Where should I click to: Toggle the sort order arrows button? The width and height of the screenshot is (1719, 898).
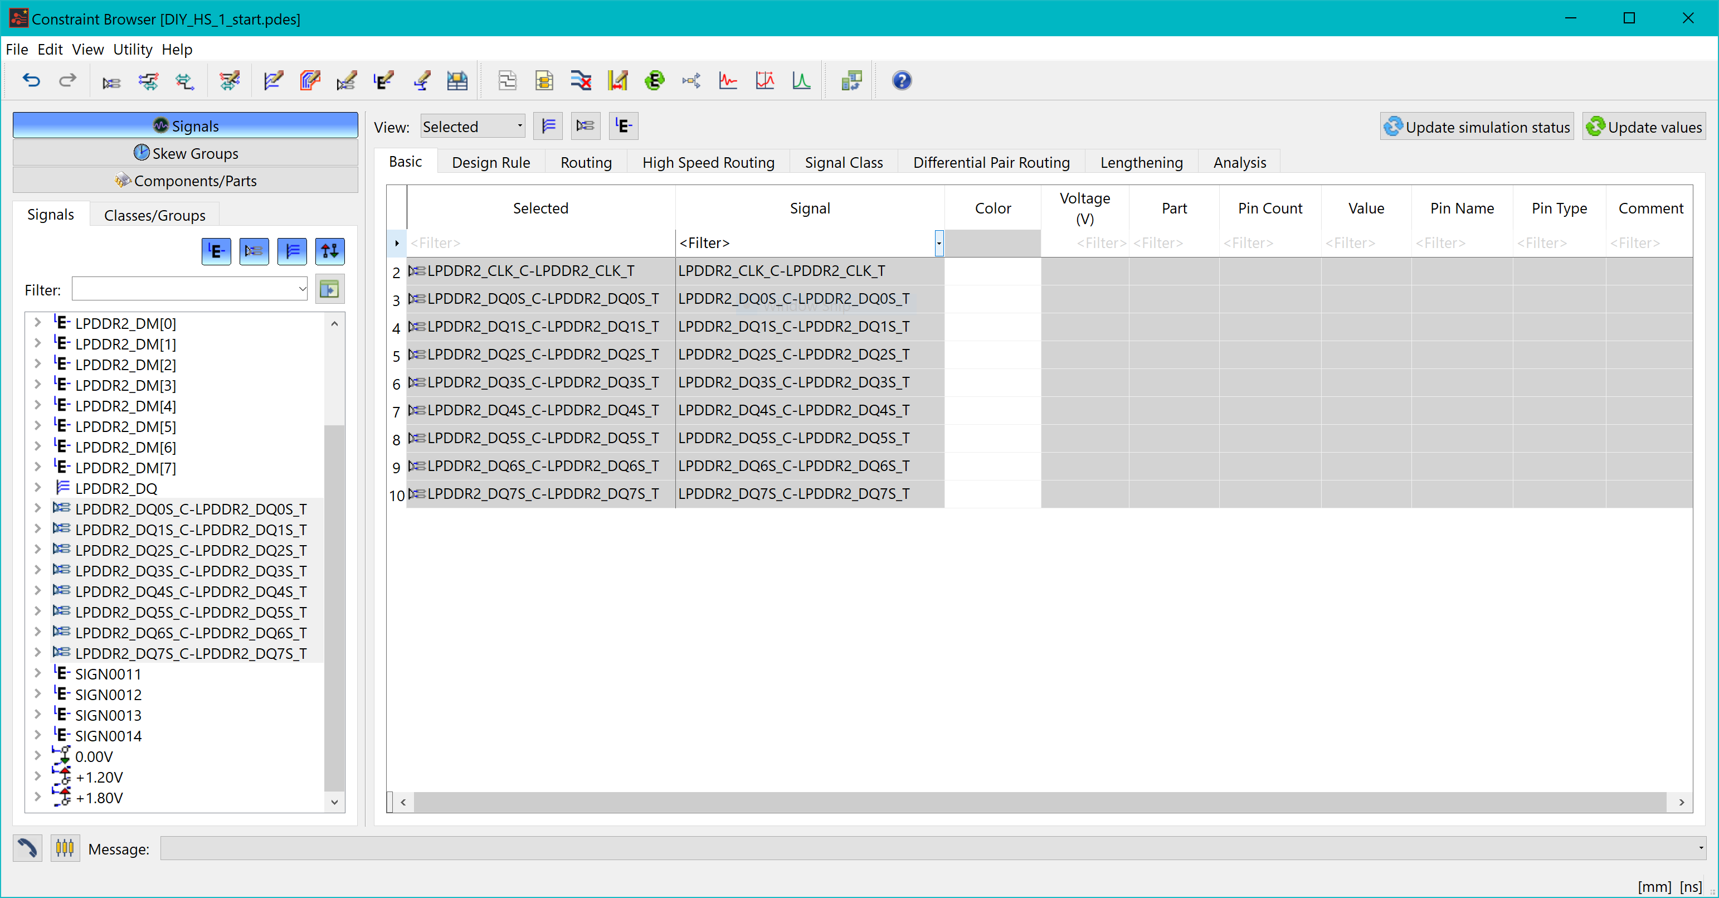[330, 252]
